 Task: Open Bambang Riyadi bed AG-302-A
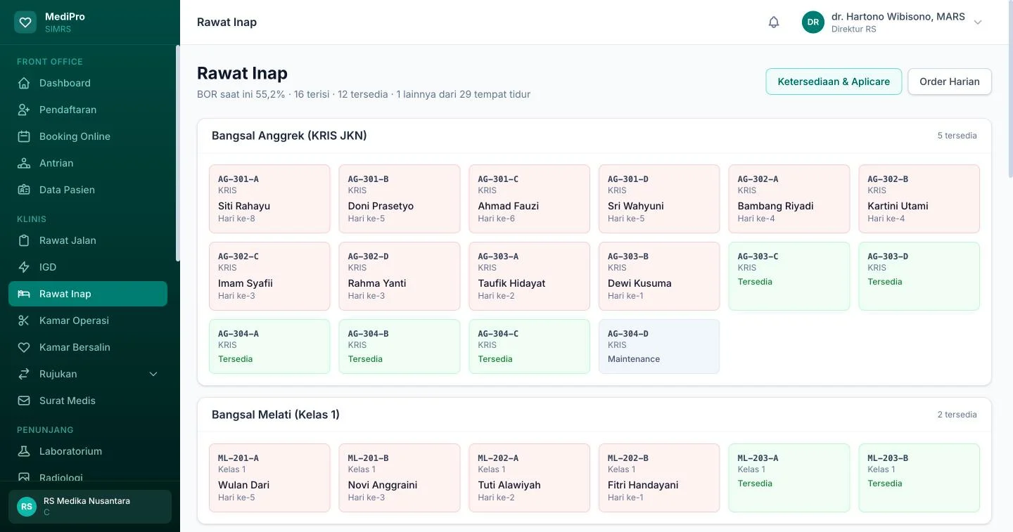tap(789, 199)
